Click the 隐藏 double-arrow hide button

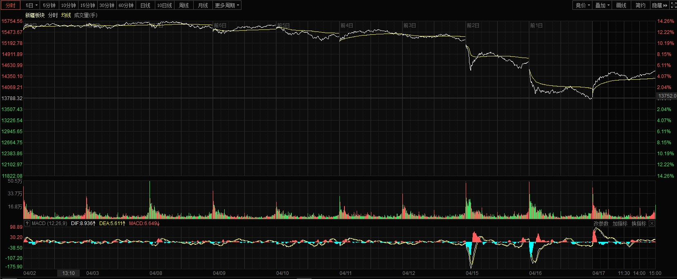tap(659, 5)
